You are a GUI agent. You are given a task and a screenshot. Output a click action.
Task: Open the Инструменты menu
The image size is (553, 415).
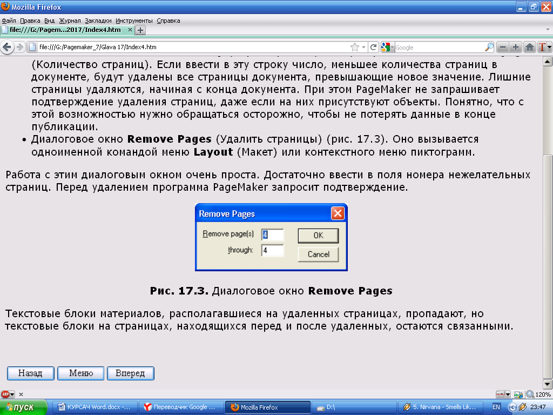pyautogui.click(x=134, y=21)
